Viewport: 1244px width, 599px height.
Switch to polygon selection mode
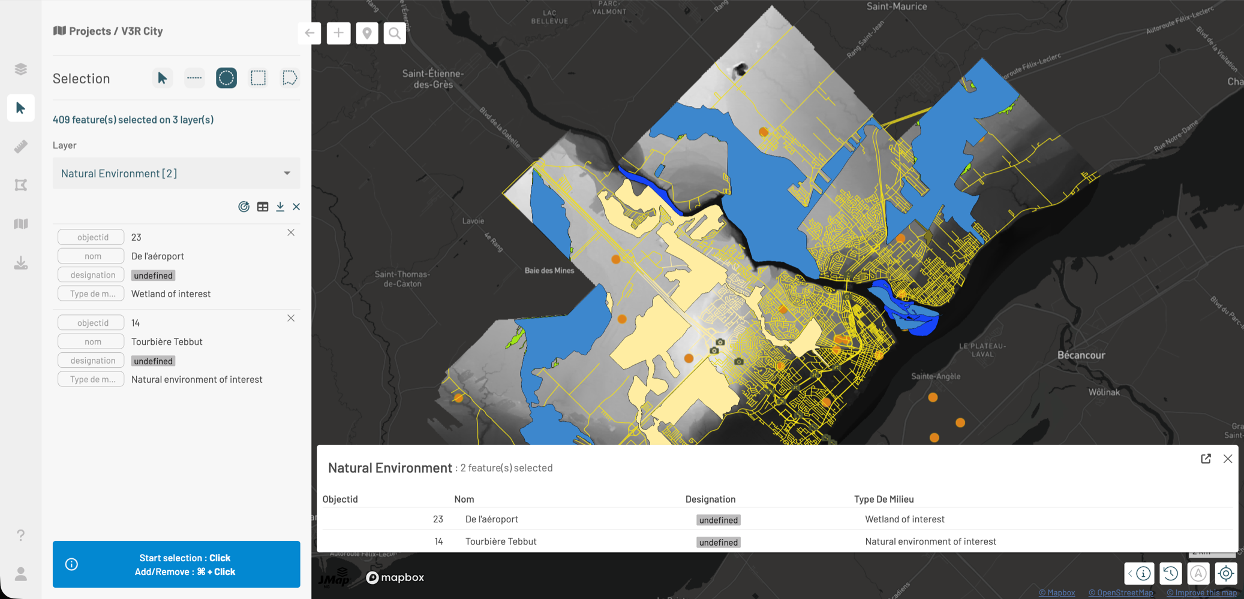290,78
